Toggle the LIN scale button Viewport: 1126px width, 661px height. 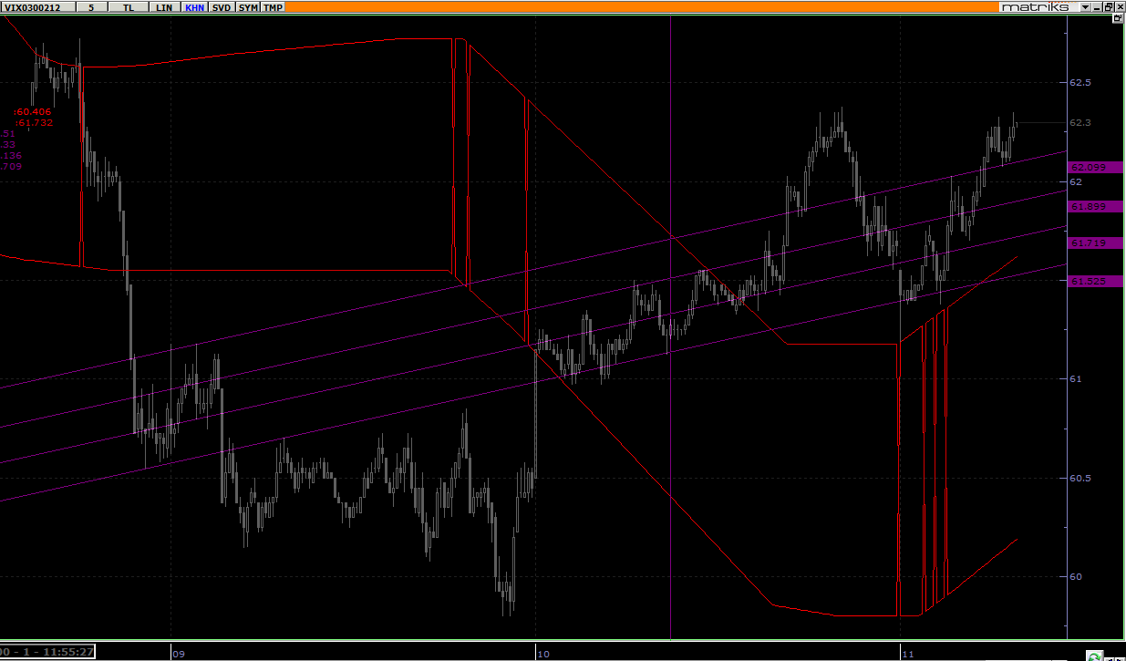(x=164, y=6)
